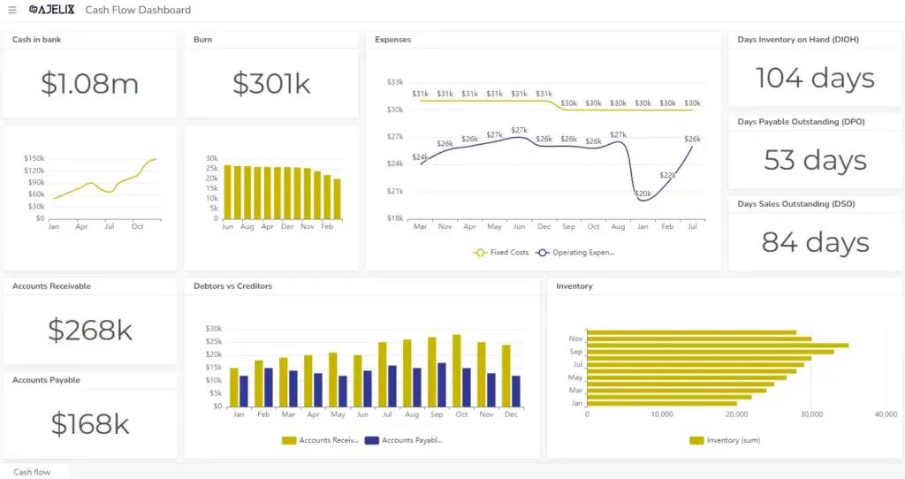Click the Accounts Payable card title
This screenshot has width=905, height=479.
[x=46, y=380]
